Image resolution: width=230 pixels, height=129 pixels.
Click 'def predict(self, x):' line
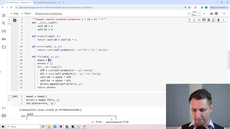pyautogui.click(x=46, y=36)
